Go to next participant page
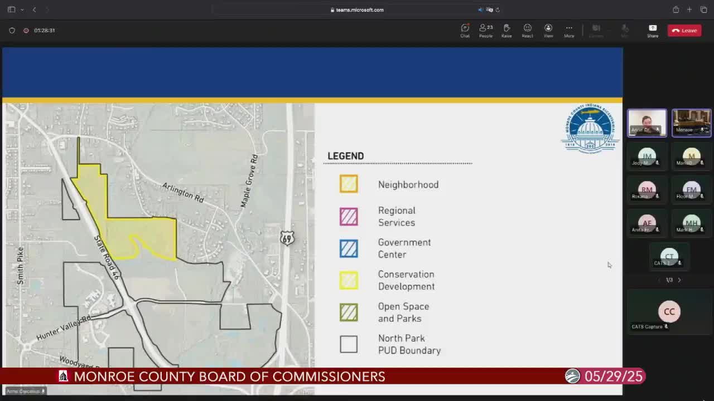The height and width of the screenshot is (401, 714). [679, 280]
